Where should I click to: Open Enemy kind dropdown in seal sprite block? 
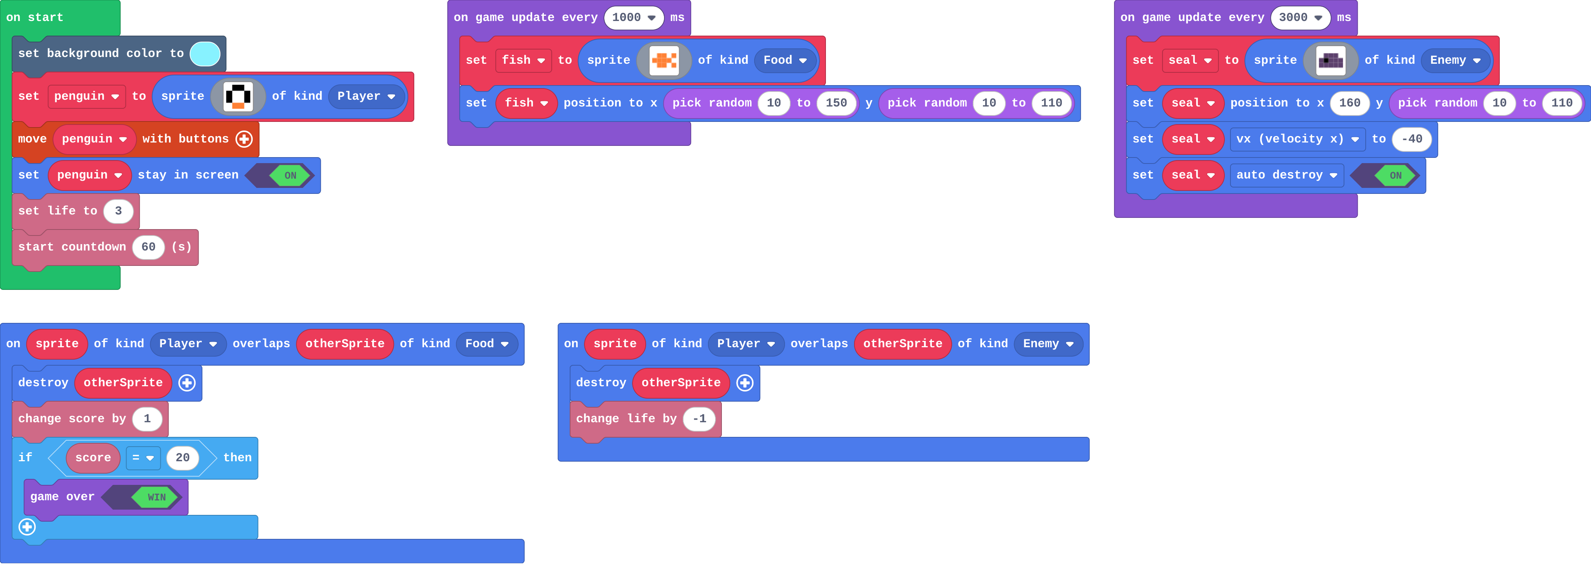click(1455, 60)
